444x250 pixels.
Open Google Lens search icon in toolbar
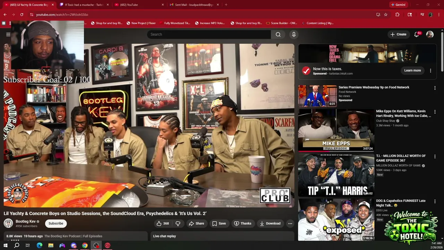410,15
